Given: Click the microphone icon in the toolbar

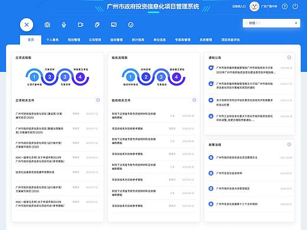Looking at the screenshot, I should [x=64, y=25].
